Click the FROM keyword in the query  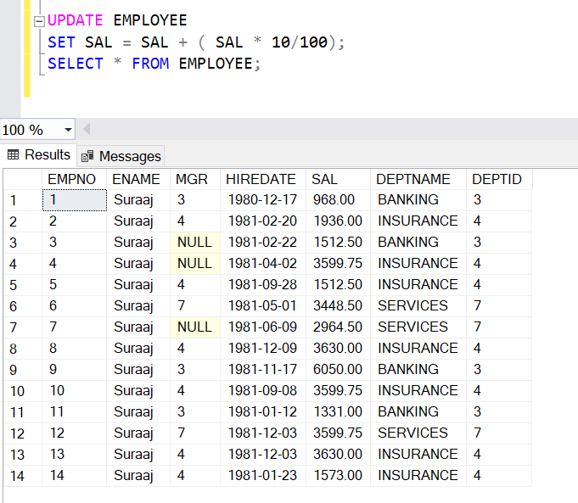(x=150, y=64)
